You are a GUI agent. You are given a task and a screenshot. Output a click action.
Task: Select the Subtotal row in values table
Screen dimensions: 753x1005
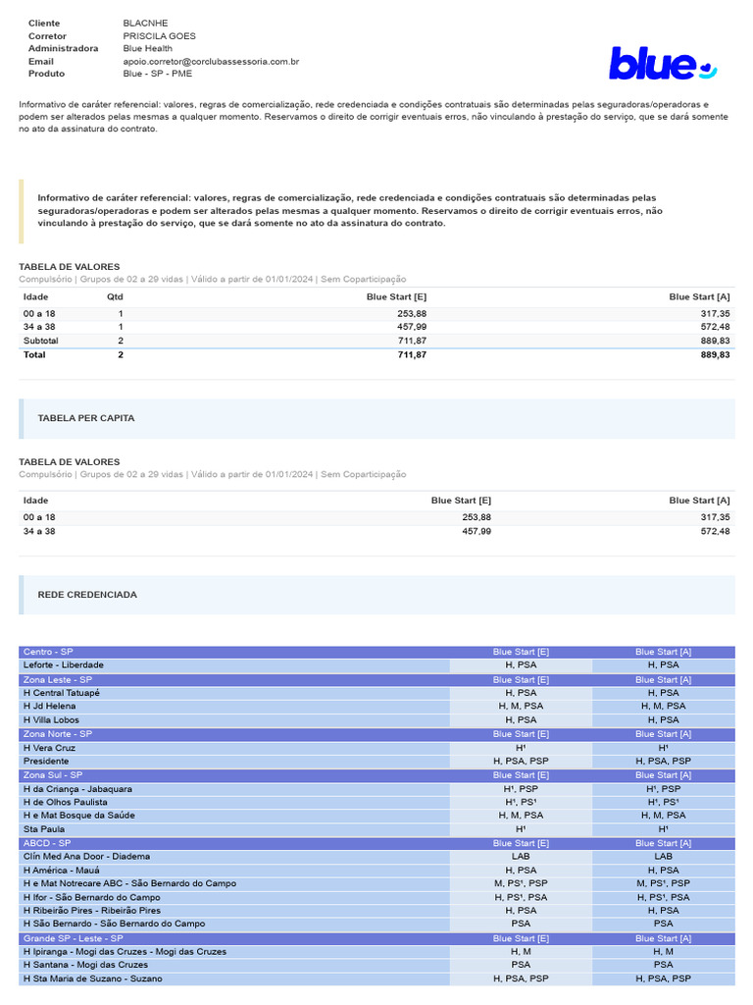[376, 341]
